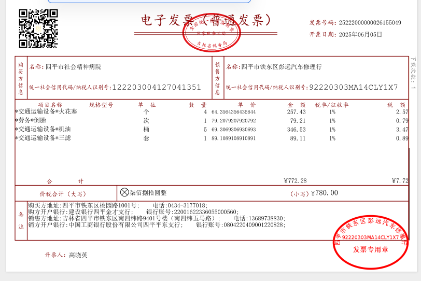The height and width of the screenshot is (281, 421).
Task: Click the 下载次数: 1 side label
Action: (413, 73)
